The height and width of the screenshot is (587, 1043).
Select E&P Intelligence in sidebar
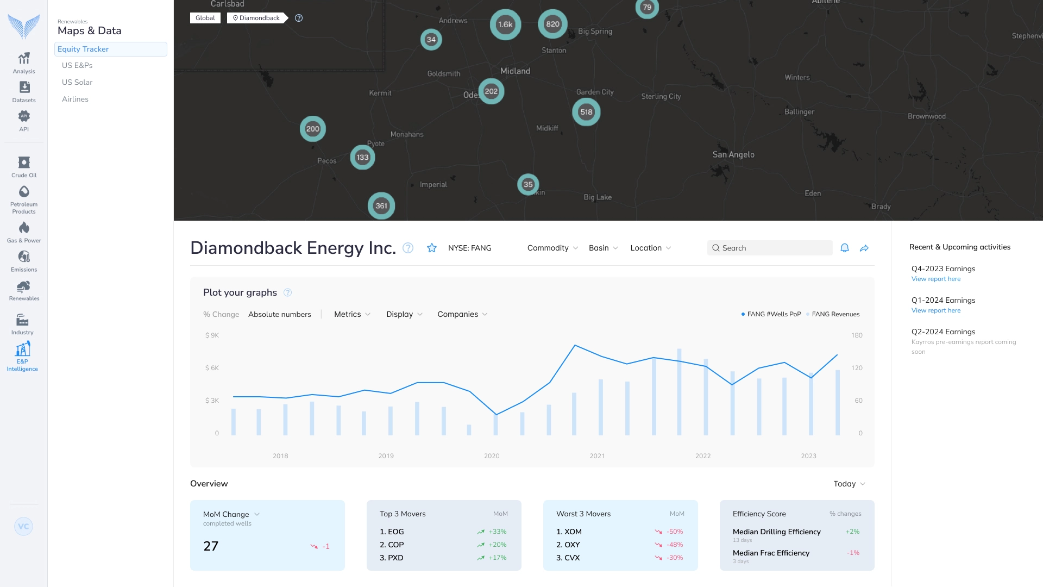tap(22, 357)
